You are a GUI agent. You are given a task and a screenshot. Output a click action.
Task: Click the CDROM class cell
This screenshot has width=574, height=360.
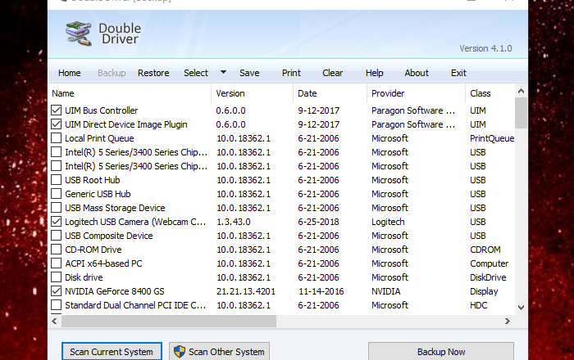pos(485,249)
